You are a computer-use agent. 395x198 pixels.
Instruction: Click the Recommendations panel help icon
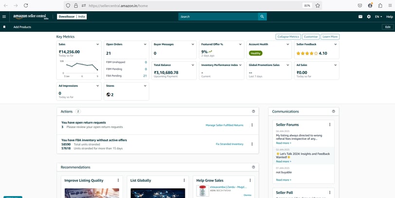(253, 167)
